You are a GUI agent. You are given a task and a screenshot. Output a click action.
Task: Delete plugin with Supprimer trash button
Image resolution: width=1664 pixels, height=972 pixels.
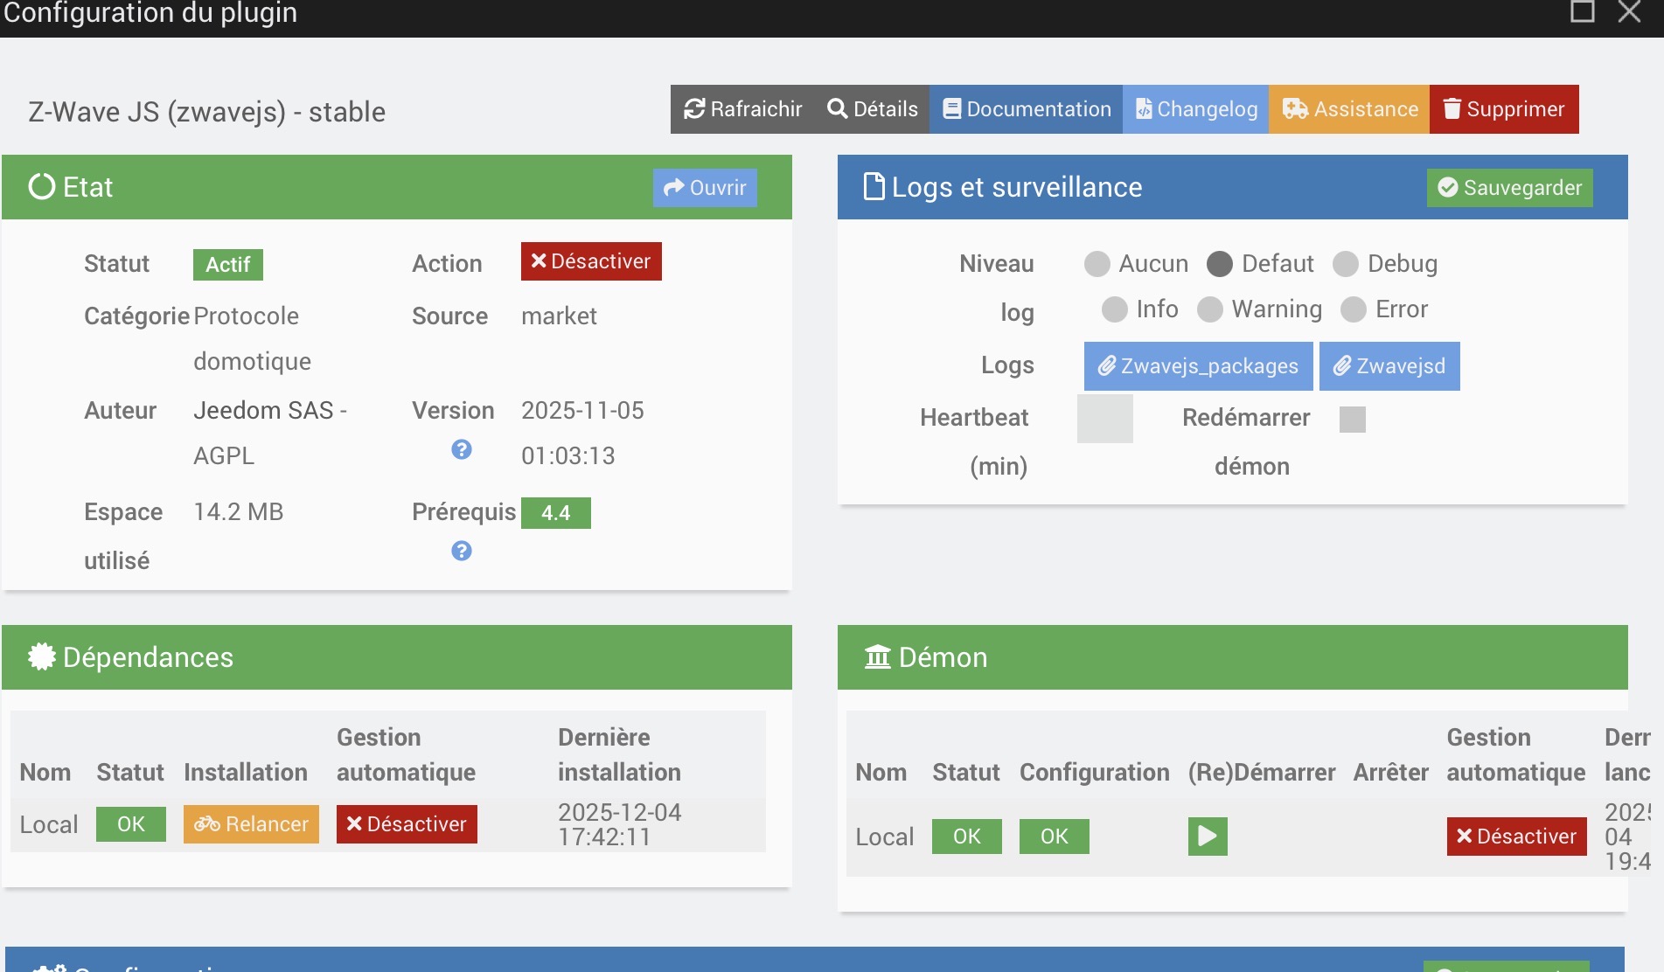pos(1503,109)
